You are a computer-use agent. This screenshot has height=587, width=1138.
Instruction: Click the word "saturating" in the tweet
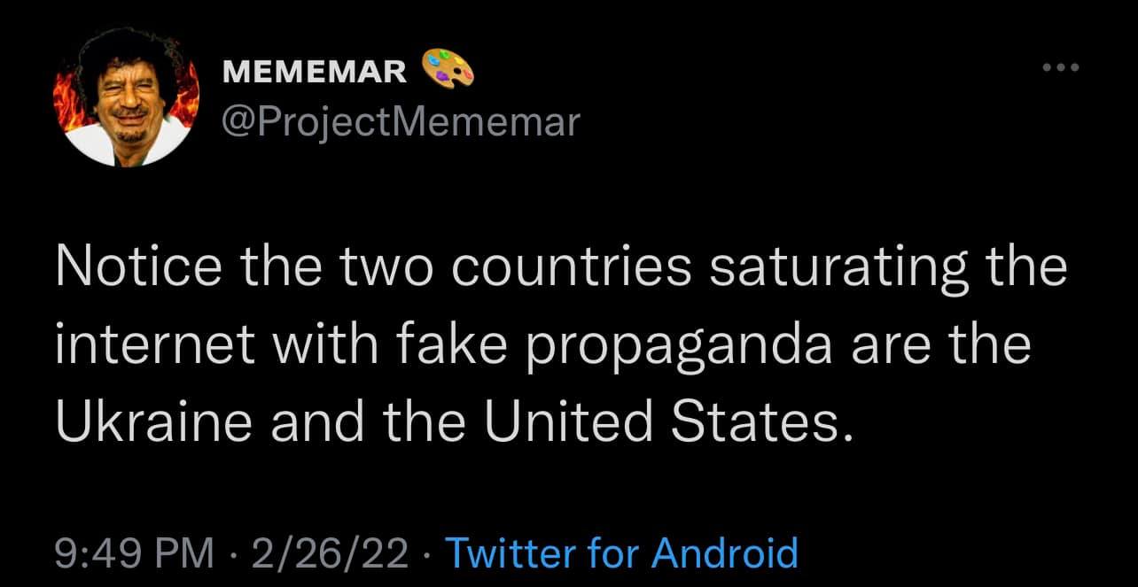830,267
